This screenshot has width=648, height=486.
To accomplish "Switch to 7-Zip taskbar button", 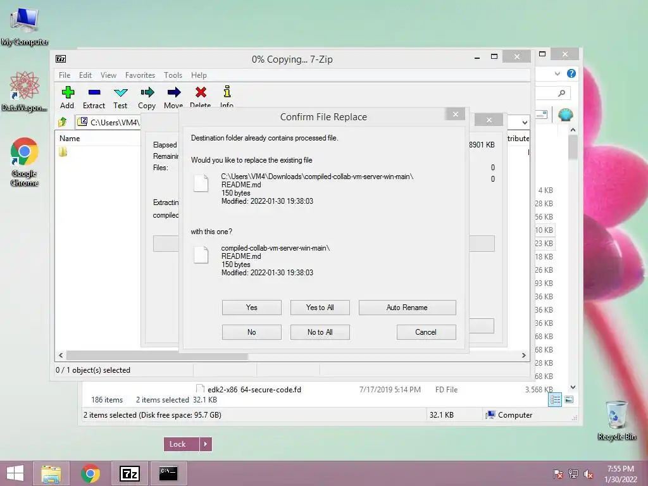I will tap(129, 473).
